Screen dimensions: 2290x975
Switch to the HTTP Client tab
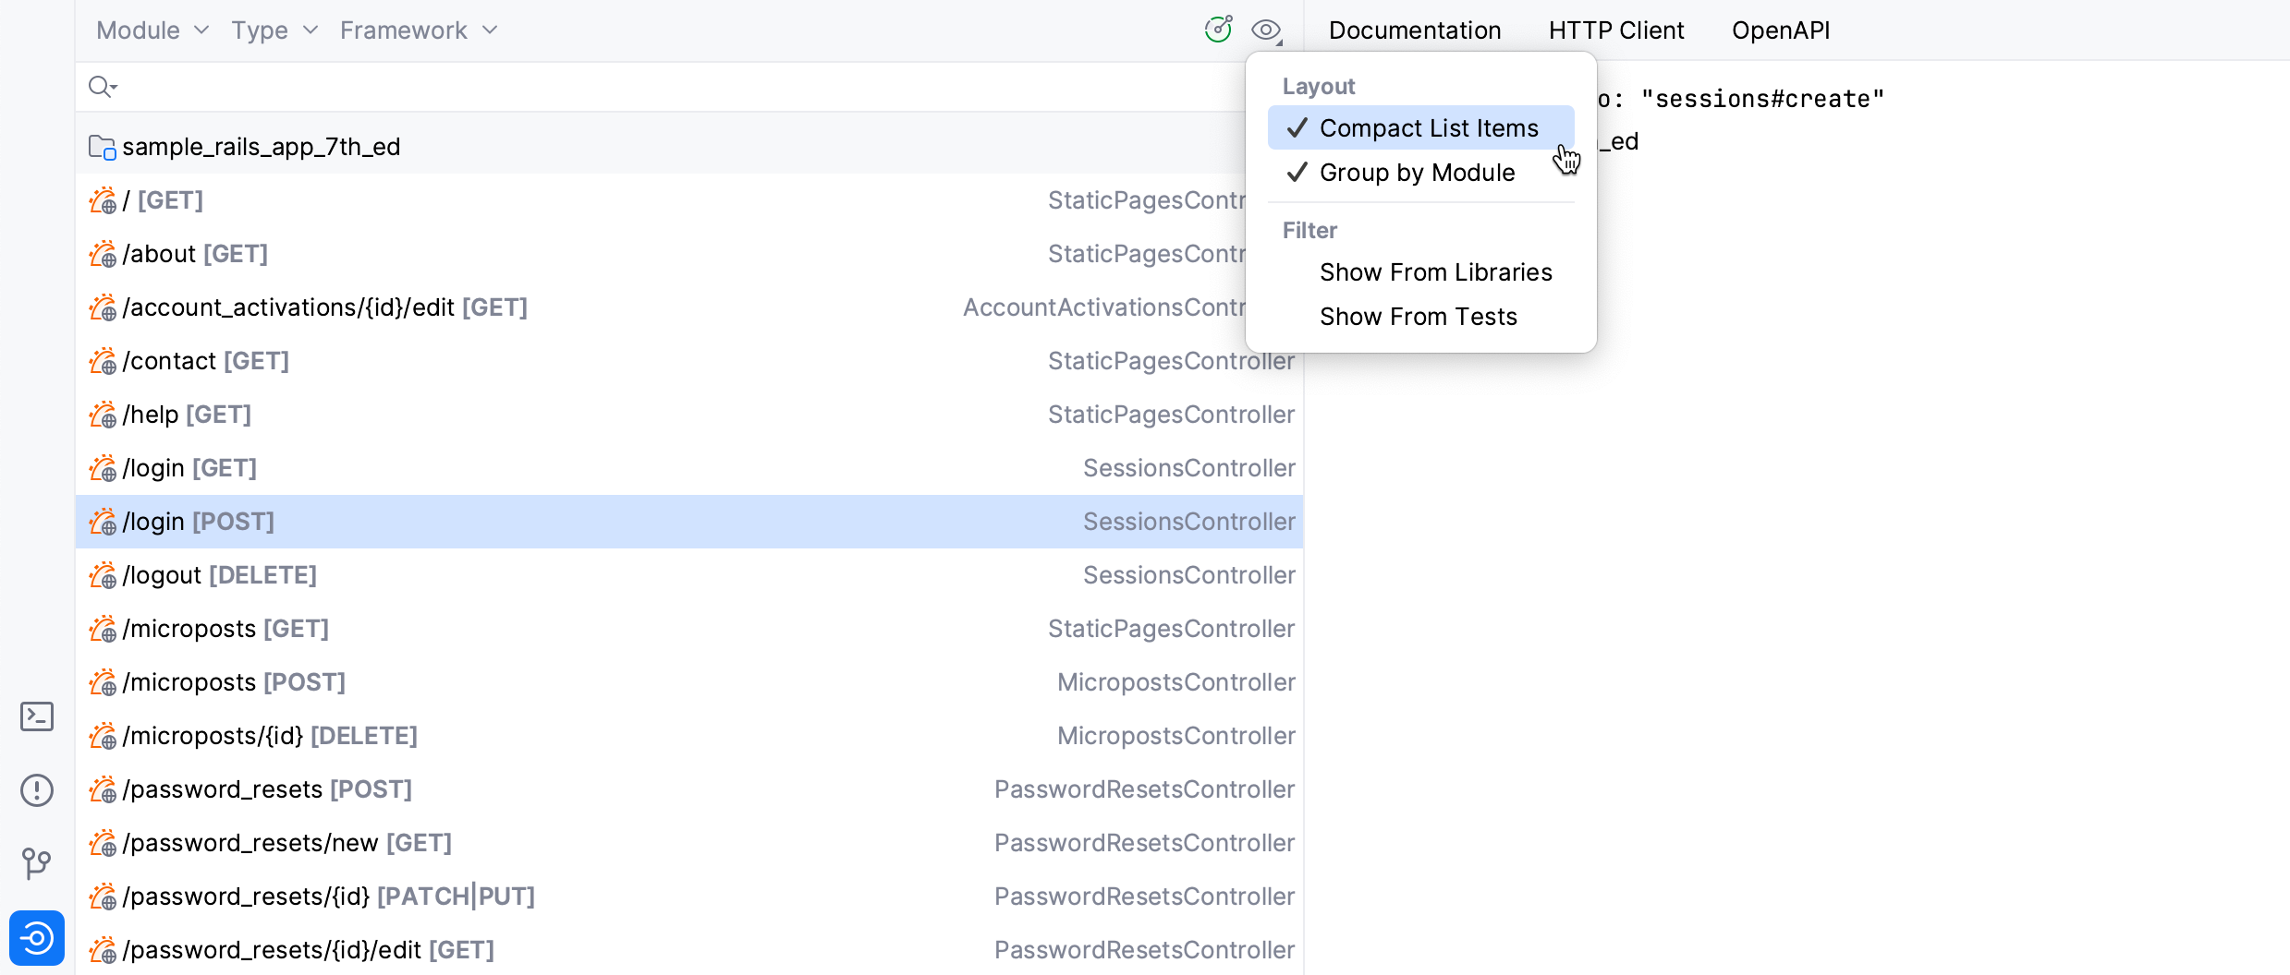[1615, 30]
